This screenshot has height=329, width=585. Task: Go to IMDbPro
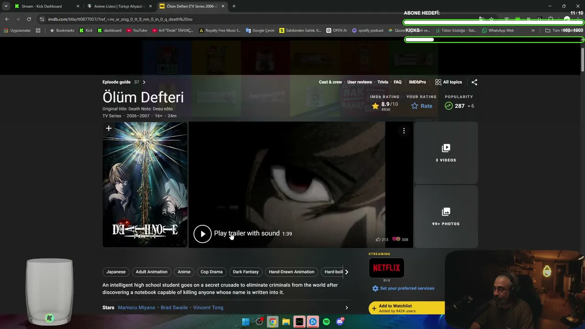coord(417,82)
